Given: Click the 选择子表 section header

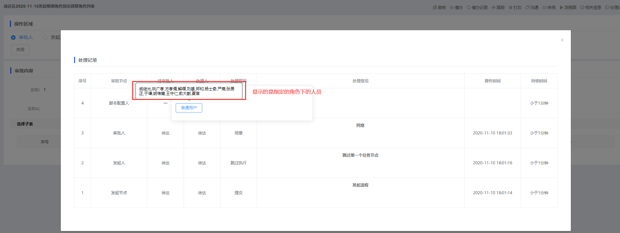Looking at the screenshot, I should coord(25,124).
